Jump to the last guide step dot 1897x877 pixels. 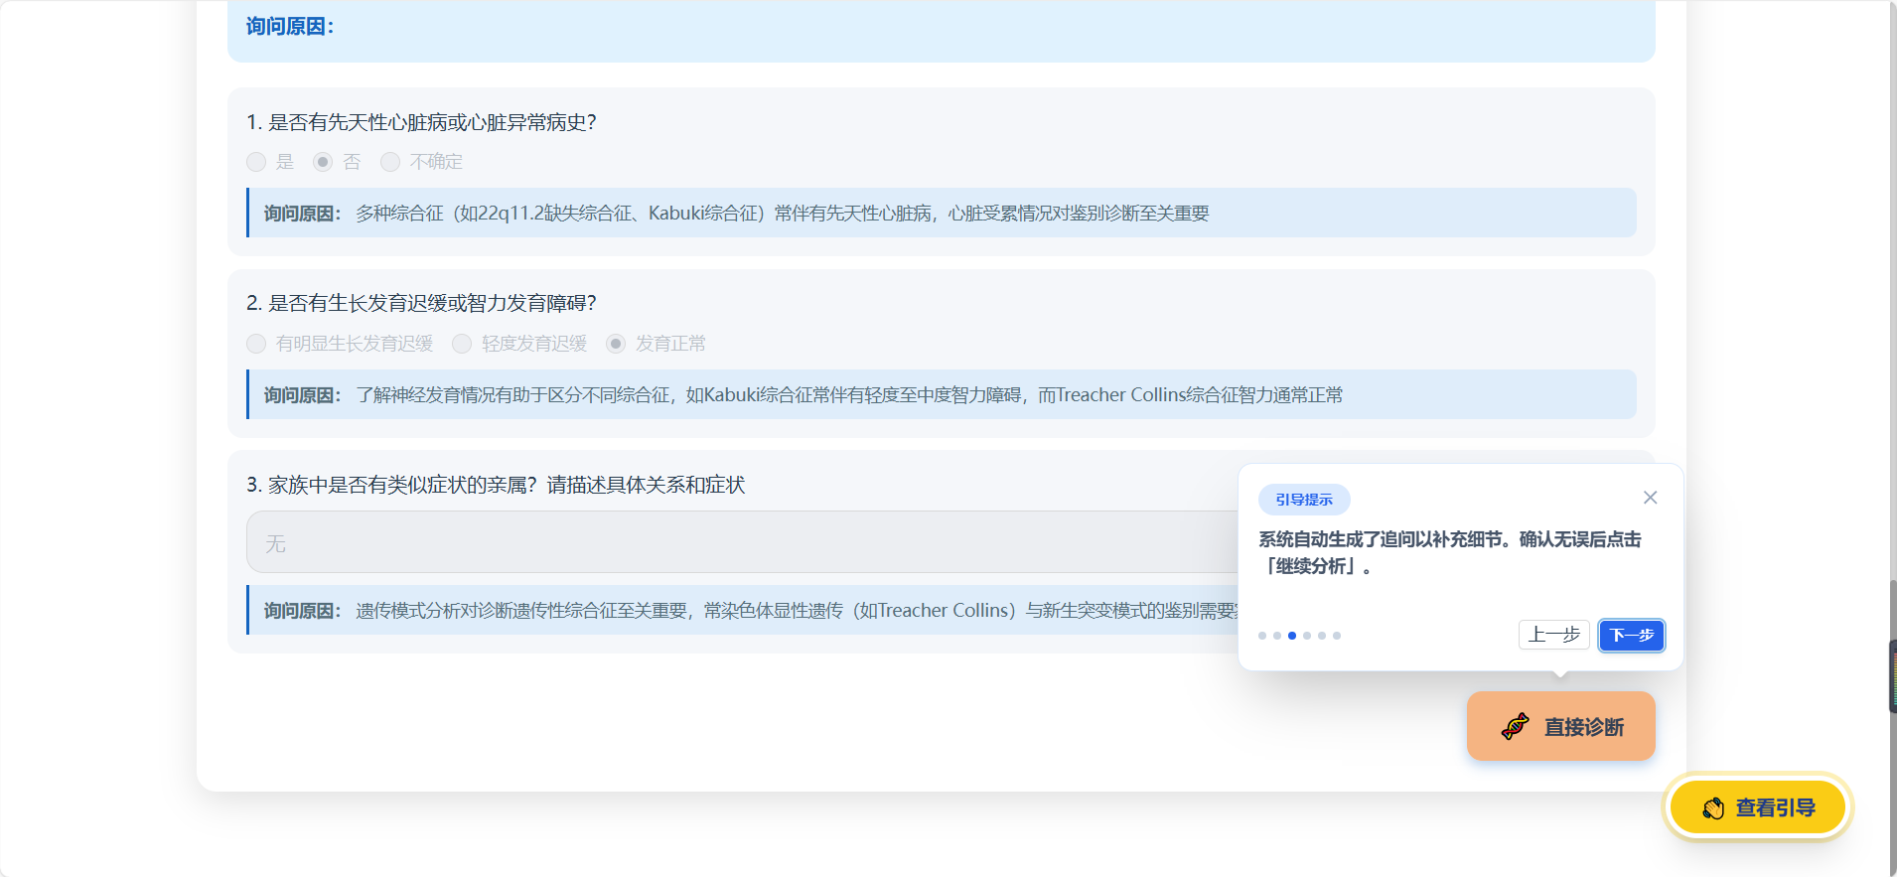1337,636
